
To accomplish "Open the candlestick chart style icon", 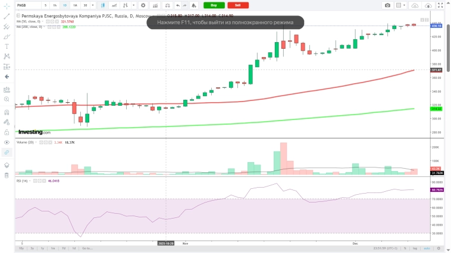I will pyautogui.click(x=103, y=5).
